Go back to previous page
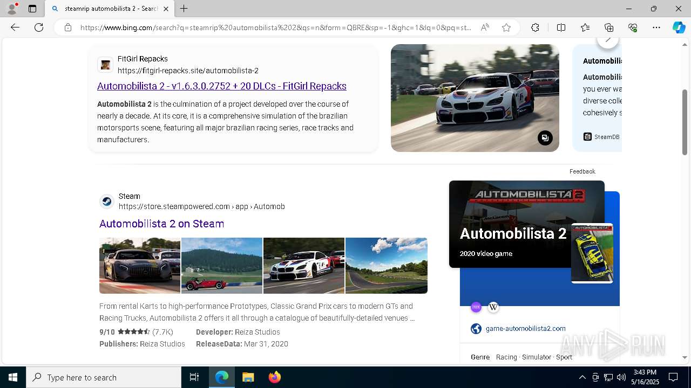 tap(15, 27)
